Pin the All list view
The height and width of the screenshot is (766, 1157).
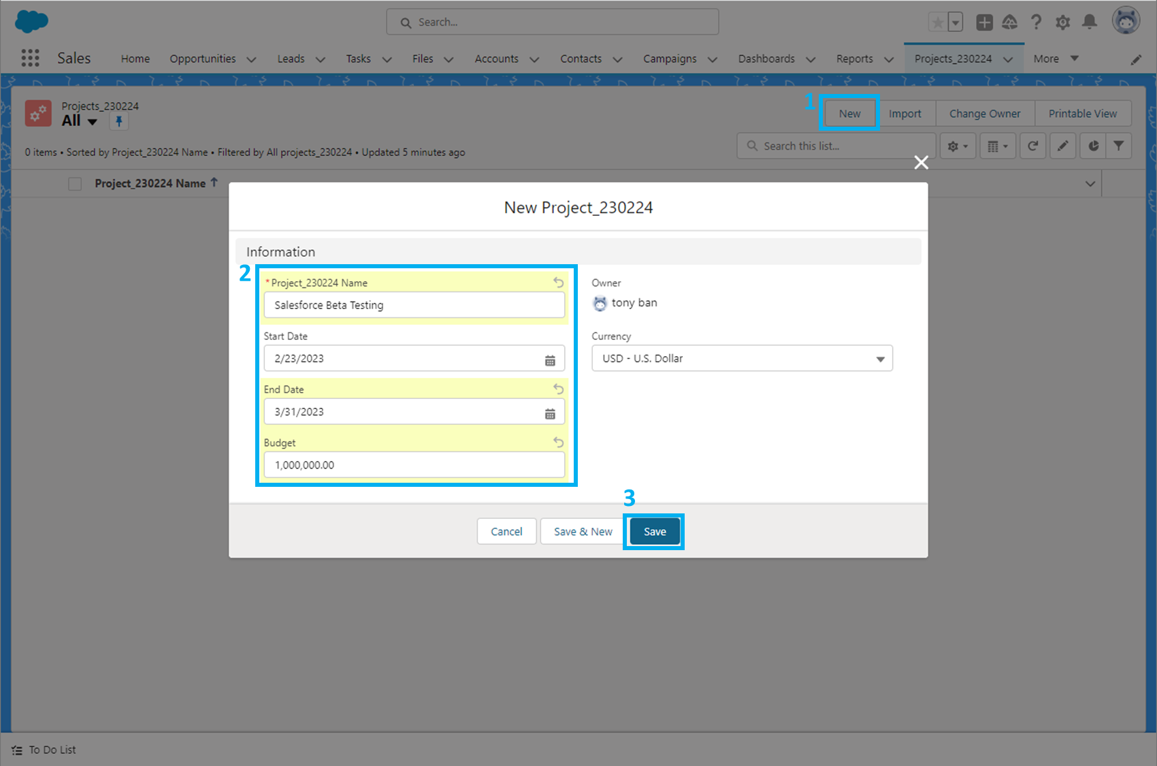click(x=118, y=121)
